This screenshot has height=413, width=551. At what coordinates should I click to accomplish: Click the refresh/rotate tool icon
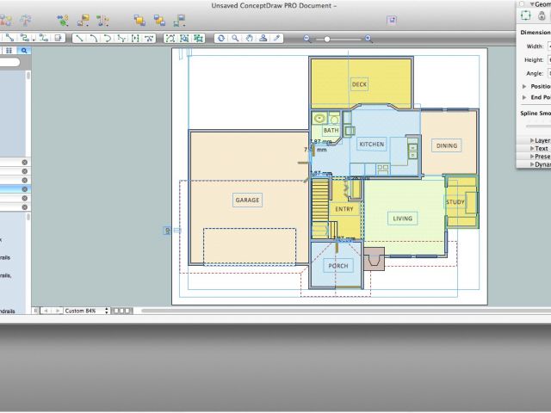[x=220, y=39]
